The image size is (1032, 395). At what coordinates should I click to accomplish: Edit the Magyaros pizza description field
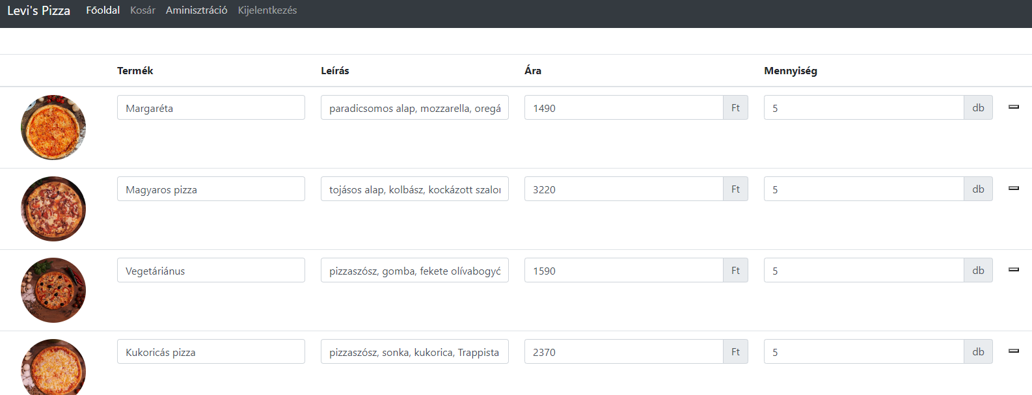coord(414,189)
